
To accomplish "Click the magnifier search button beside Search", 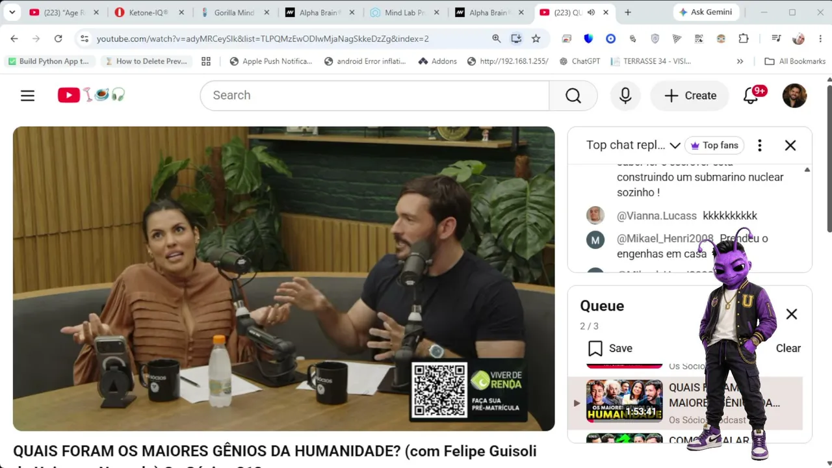I will (573, 96).
